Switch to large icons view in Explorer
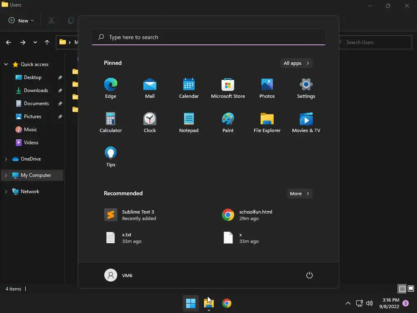This screenshot has width=417, height=313. [411, 289]
